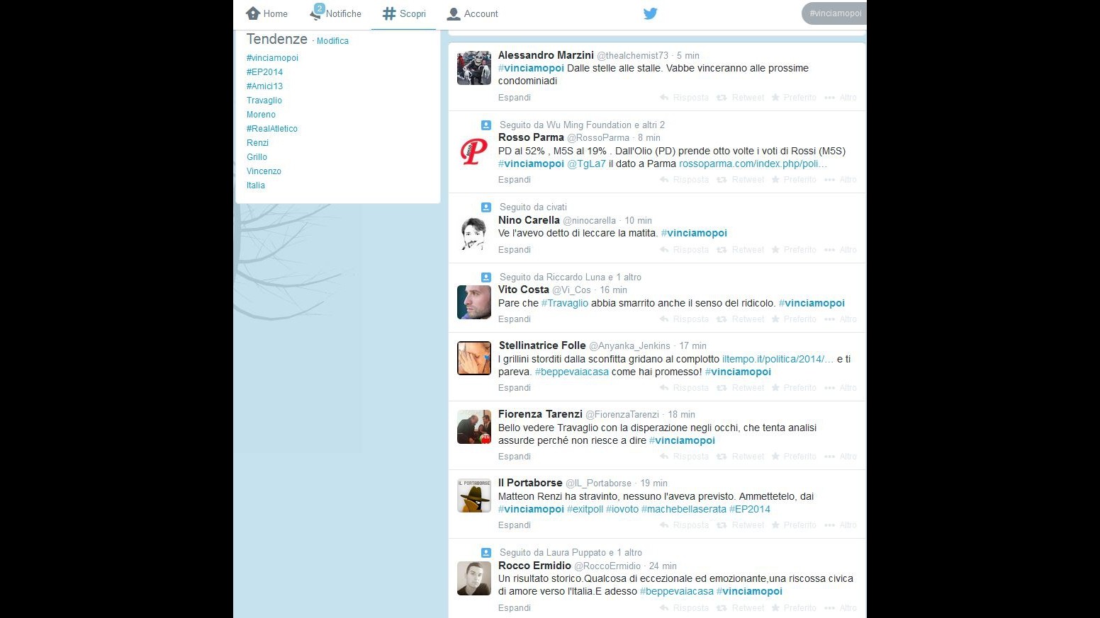
Task: Expand Fiorenza Tarenzi's tweet
Action: pyautogui.click(x=515, y=457)
